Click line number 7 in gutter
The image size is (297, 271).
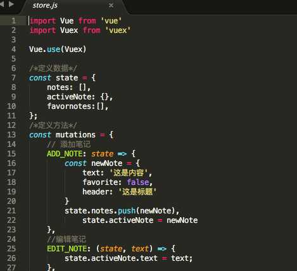click(x=13, y=78)
